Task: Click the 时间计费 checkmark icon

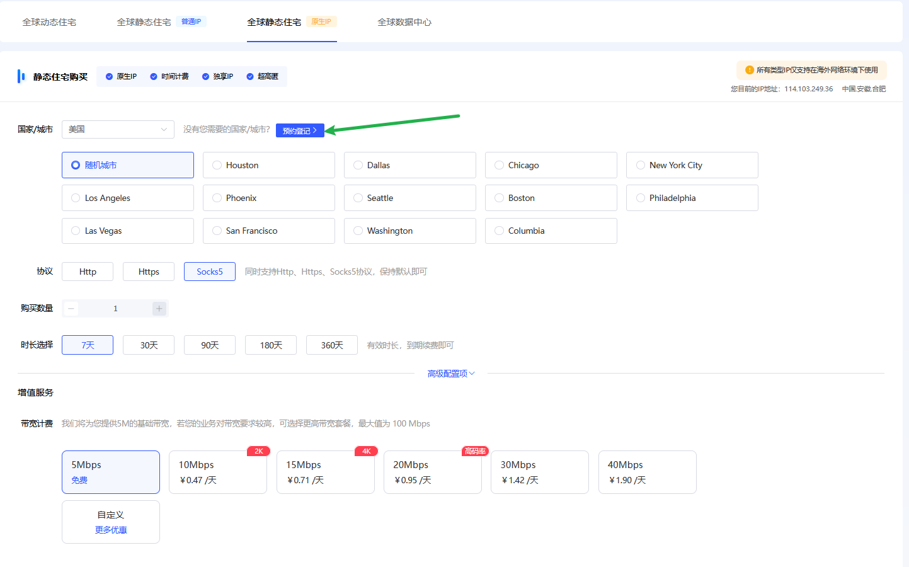Action: tap(154, 76)
